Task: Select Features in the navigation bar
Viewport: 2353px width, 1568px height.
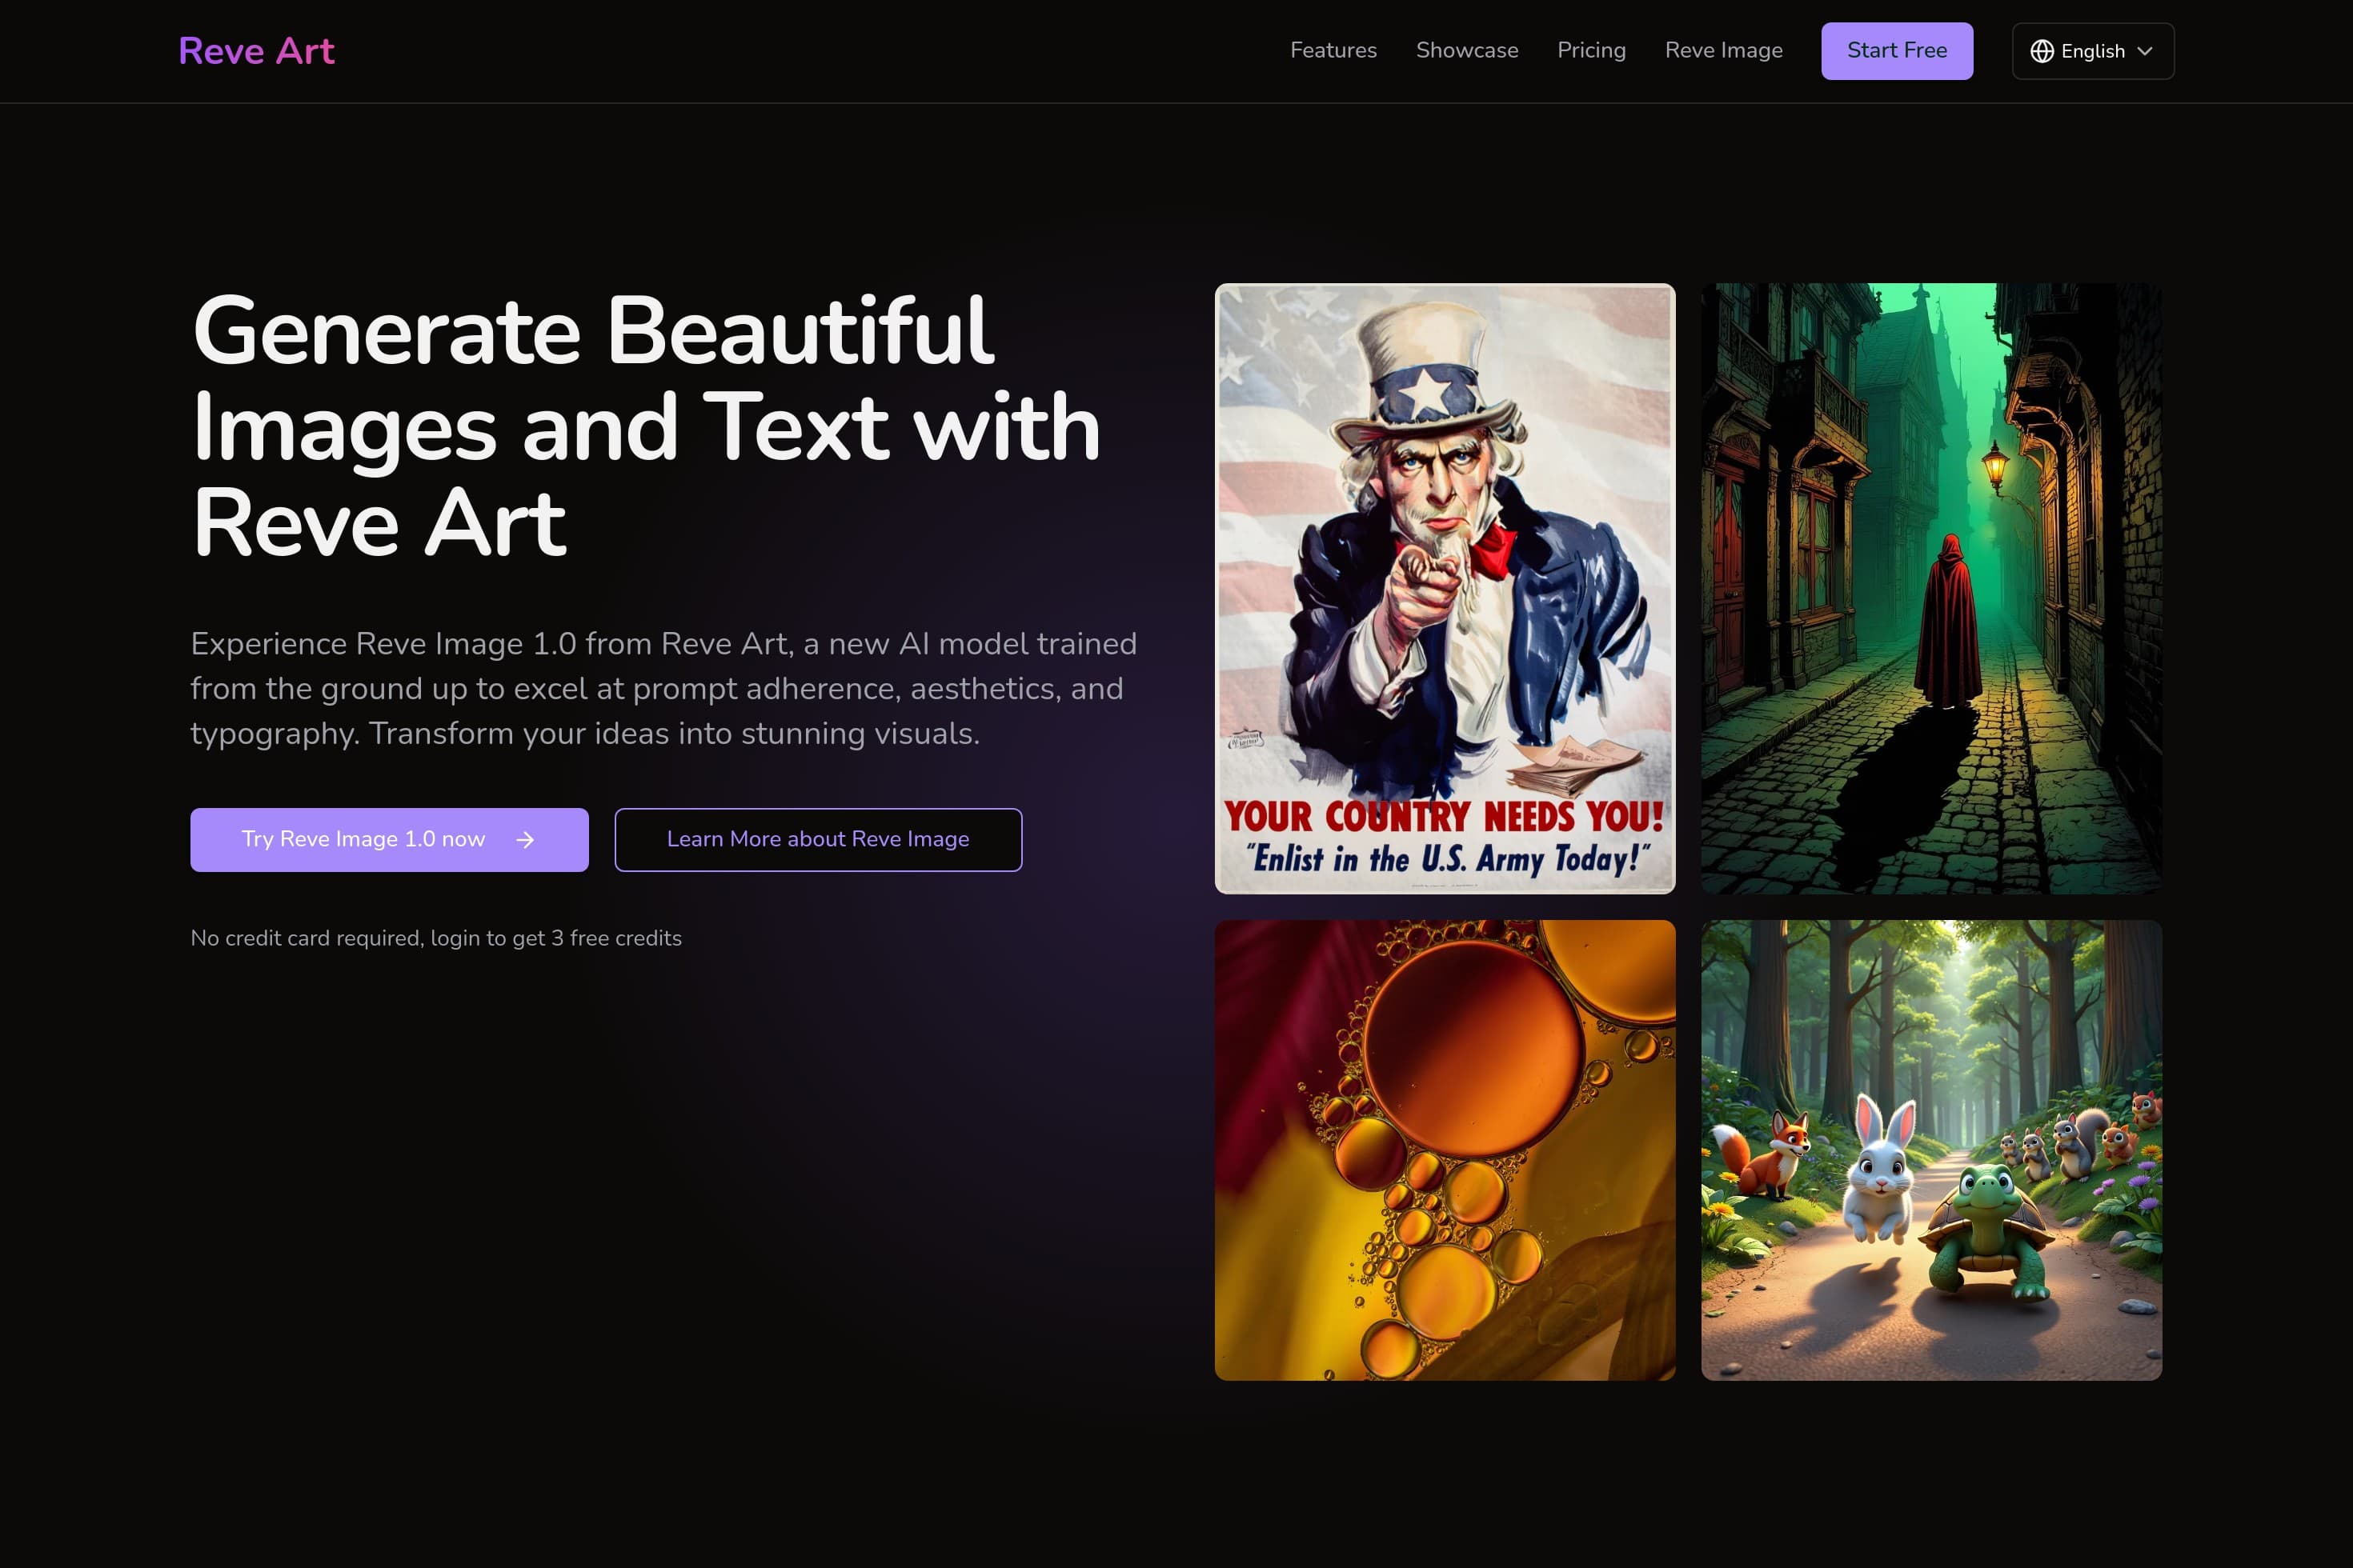Action: coord(1333,50)
